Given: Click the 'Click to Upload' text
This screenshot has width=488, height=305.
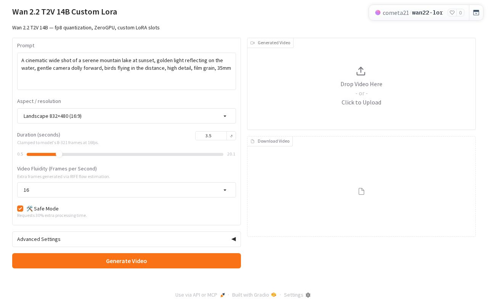Looking at the screenshot, I should [361, 102].
